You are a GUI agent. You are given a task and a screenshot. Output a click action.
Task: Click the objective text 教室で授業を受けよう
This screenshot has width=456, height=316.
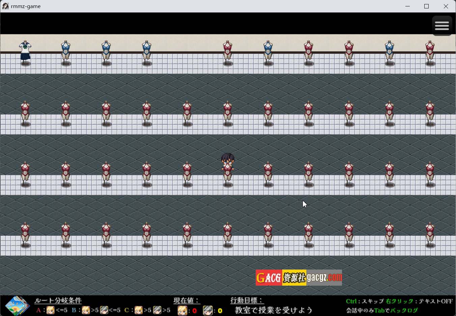pyautogui.click(x=274, y=310)
